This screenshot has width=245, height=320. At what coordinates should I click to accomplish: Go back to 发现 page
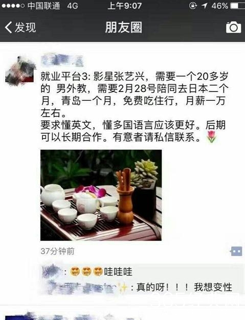click(x=20, y=27)
